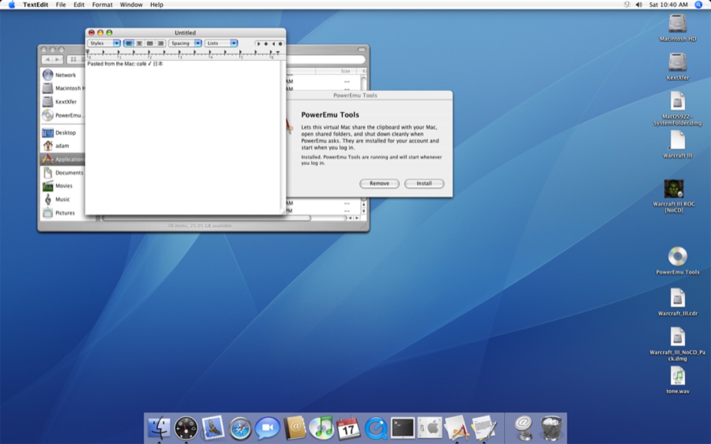Select the decimal tab stop marker button
The height and width of the screenshot is (444, 711).
click(280, 44)
